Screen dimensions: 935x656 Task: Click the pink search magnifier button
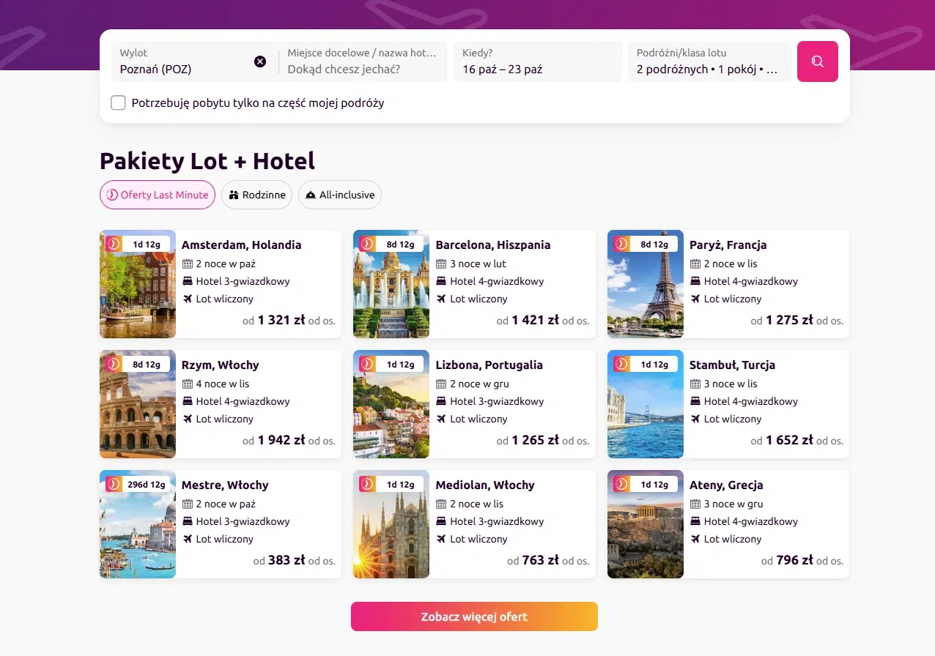818,61
